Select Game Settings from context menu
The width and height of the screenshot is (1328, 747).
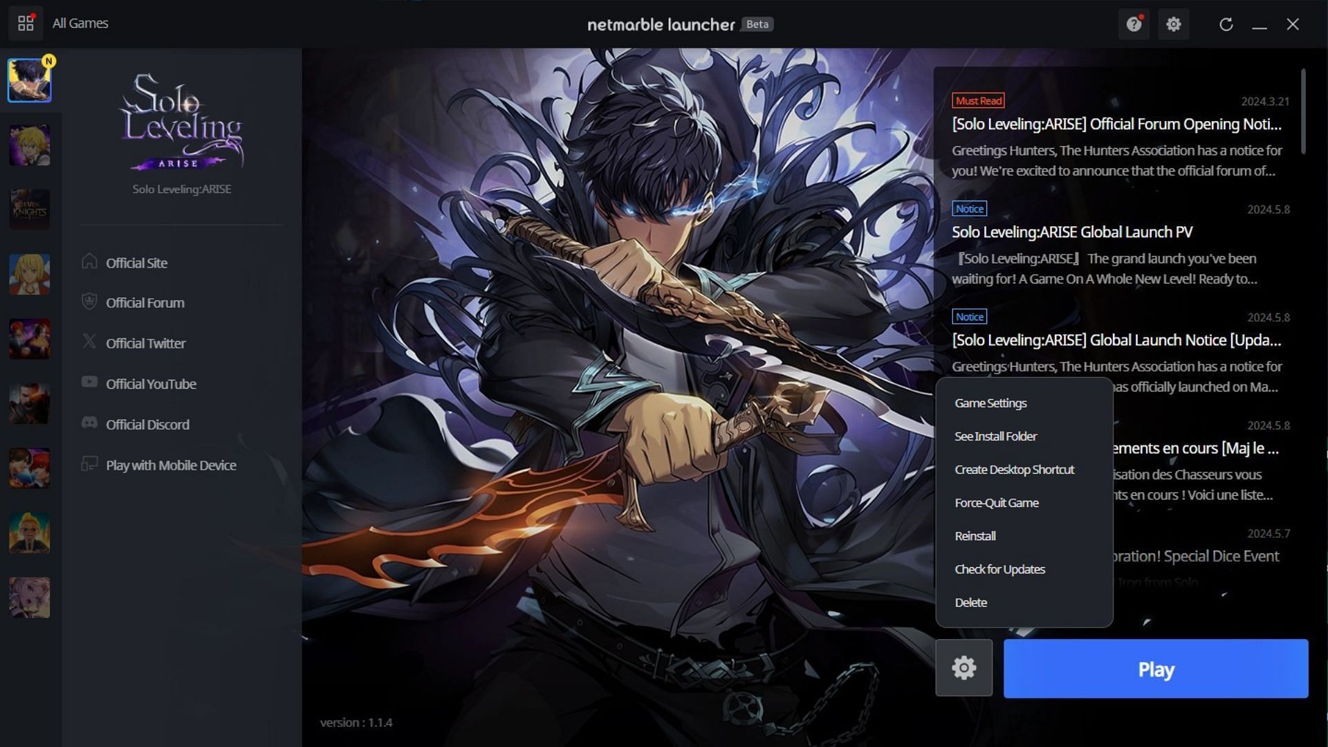[990, 403]
